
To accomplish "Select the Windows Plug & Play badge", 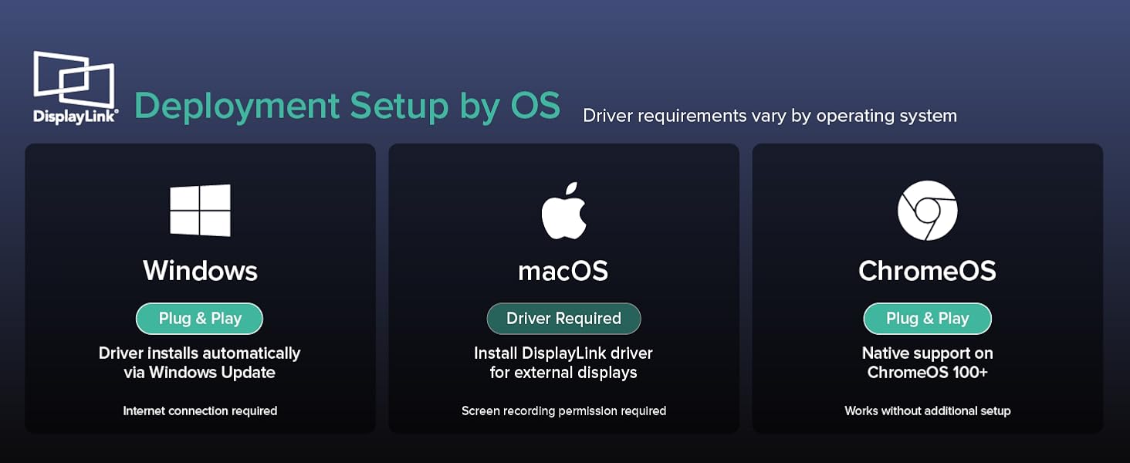I will (200, 319).
